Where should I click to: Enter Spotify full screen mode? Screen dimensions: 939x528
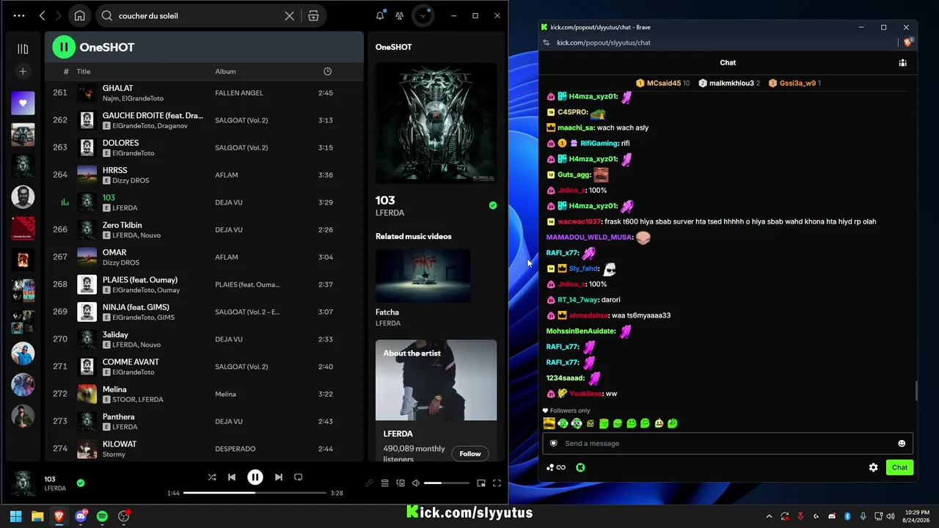pos(497,483)
